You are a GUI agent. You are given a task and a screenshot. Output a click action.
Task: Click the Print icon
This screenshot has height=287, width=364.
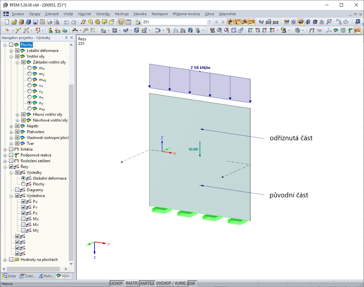coord(50,22)
